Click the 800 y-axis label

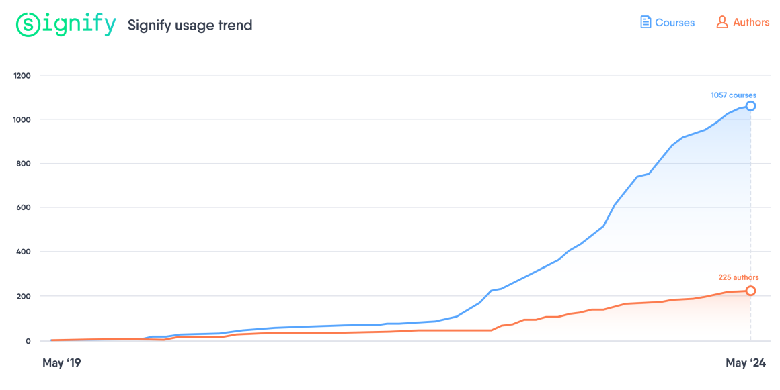24,164
